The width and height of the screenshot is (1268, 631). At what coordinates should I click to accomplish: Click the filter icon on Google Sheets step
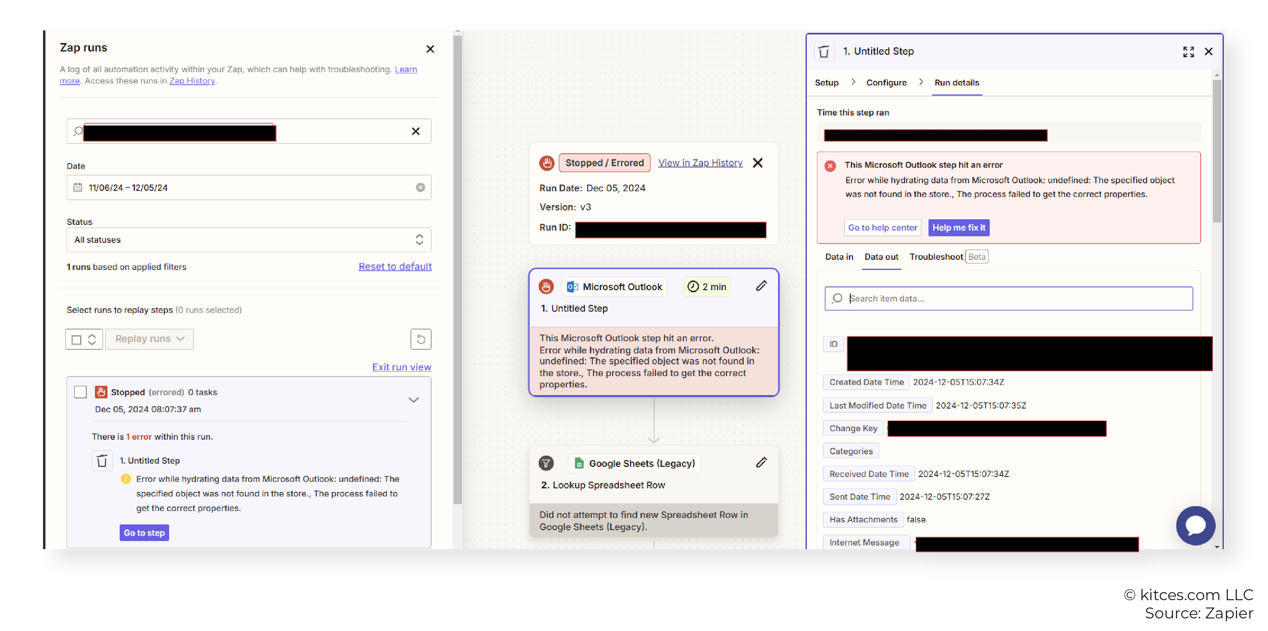coord(546,463)
